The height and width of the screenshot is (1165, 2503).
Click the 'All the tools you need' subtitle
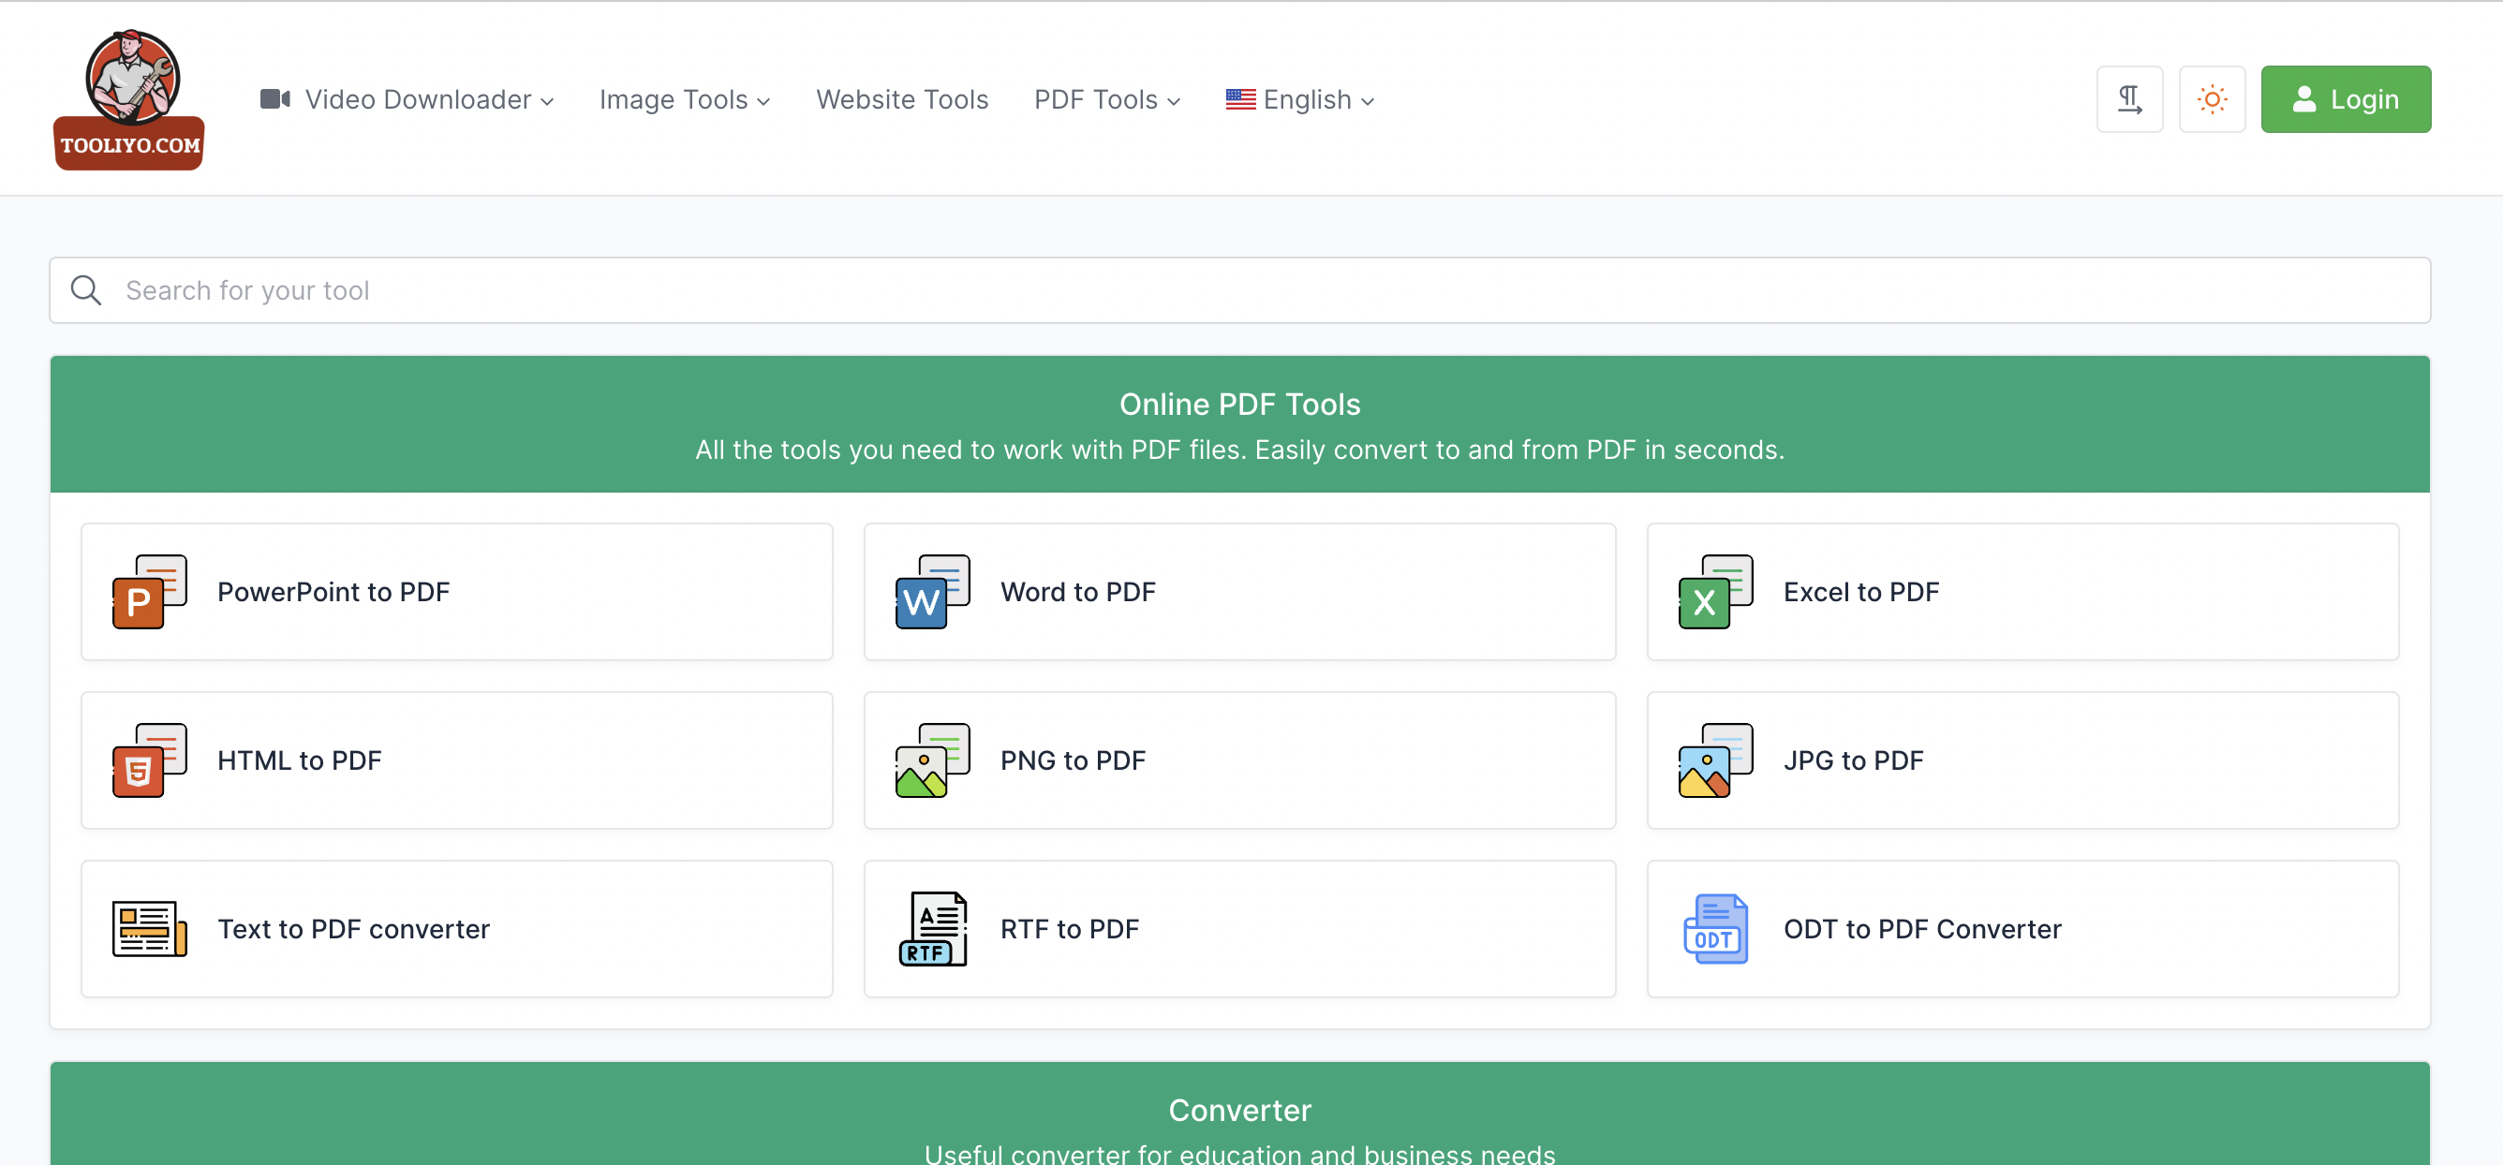click(1240, 450)
